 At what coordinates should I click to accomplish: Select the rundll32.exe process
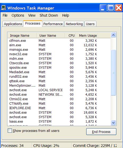point(59,77)
